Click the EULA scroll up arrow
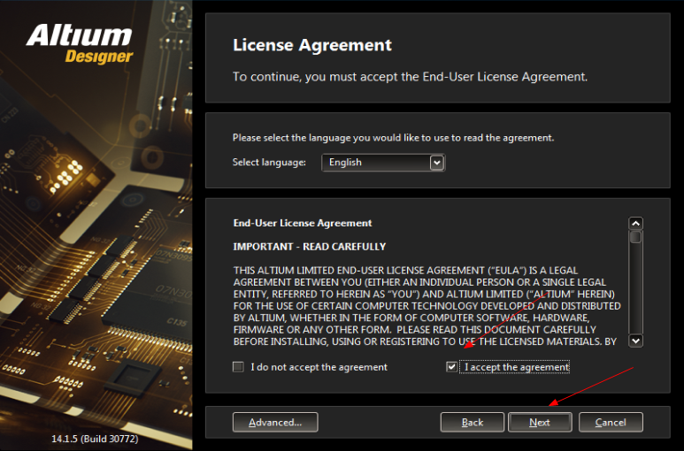684x451 pixels. [635, 224]
